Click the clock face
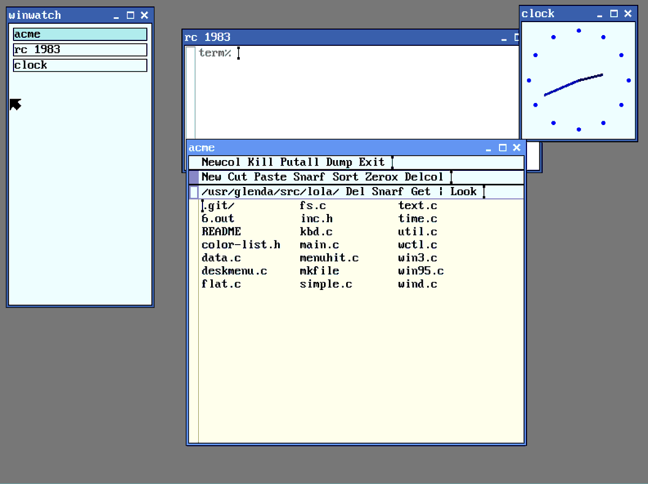Screen dimensions: 648x484 pyautogui.click(x=578, y=80)
